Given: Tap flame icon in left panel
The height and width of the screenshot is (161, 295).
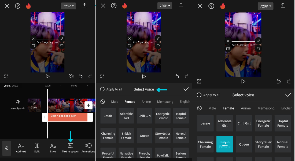Looking at the screenshot, I should point(28,6).
